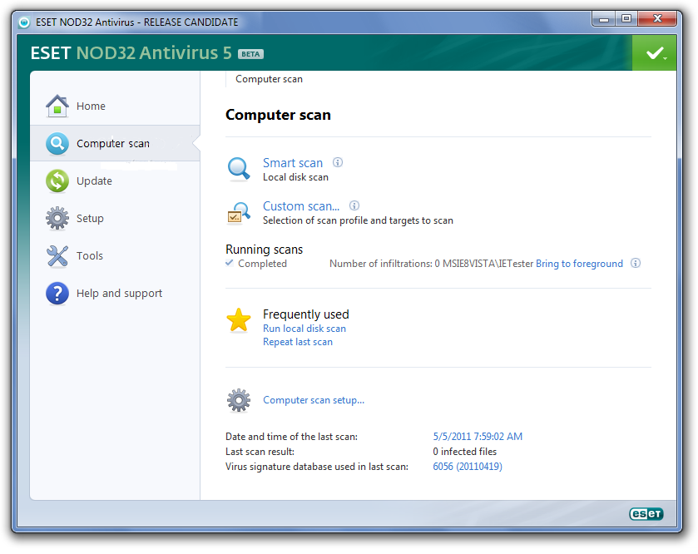Image resolution: width=698 pixels, height=554 pixels.
Task: Open Computer scan setup... link
Action: (x=314, y=400)
